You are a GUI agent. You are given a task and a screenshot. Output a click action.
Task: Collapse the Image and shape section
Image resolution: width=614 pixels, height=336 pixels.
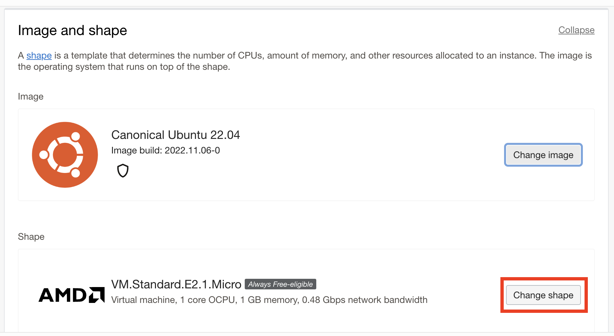coord(576,30)
